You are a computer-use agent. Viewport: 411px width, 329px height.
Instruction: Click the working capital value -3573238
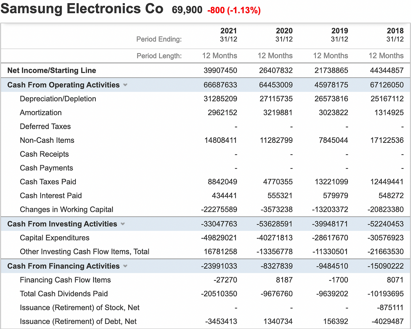[276, 209]
